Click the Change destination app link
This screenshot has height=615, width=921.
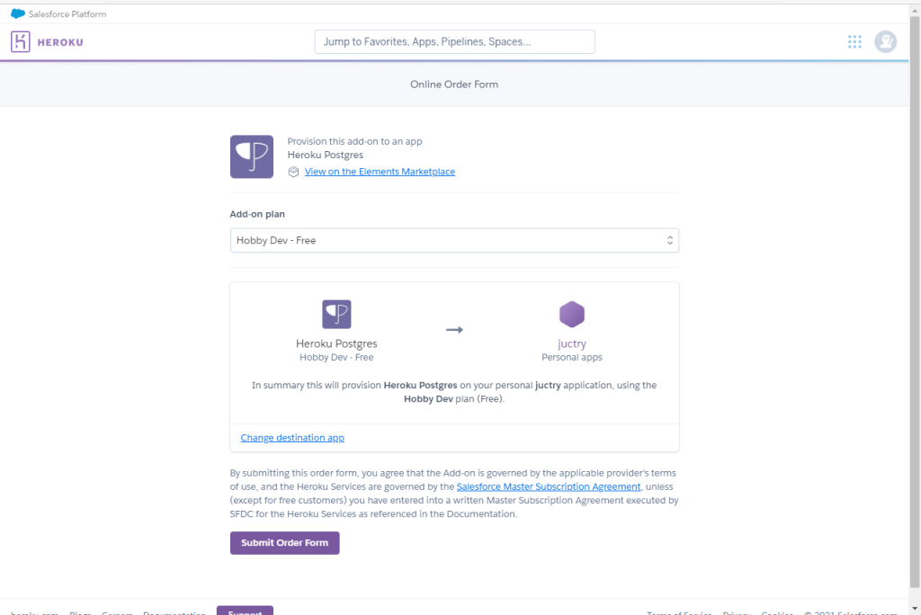(292, 438)
